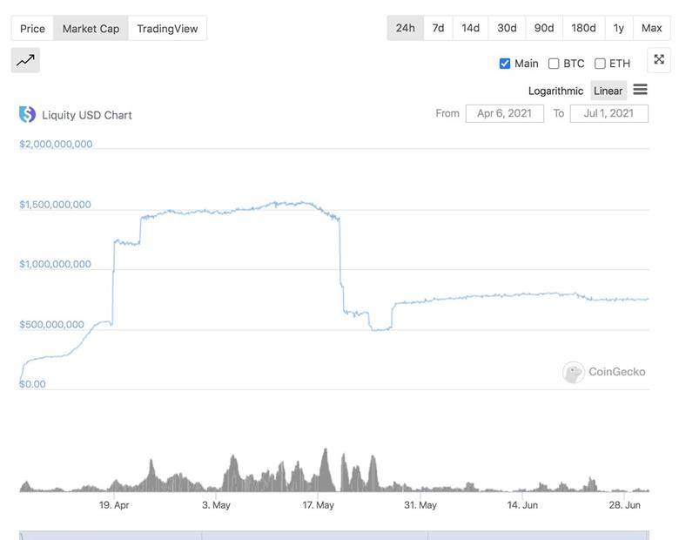This screenshot has width=679, height=540.
Task: Enable the BTC comparison checkbox
Action: pos(554,64)
